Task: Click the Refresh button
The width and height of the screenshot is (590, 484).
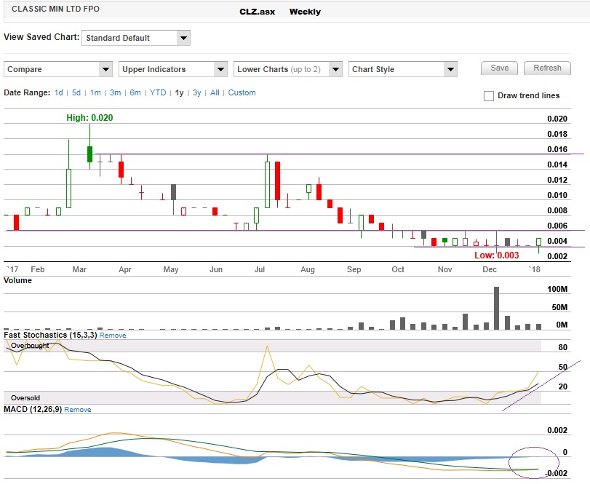Action: 547,68
